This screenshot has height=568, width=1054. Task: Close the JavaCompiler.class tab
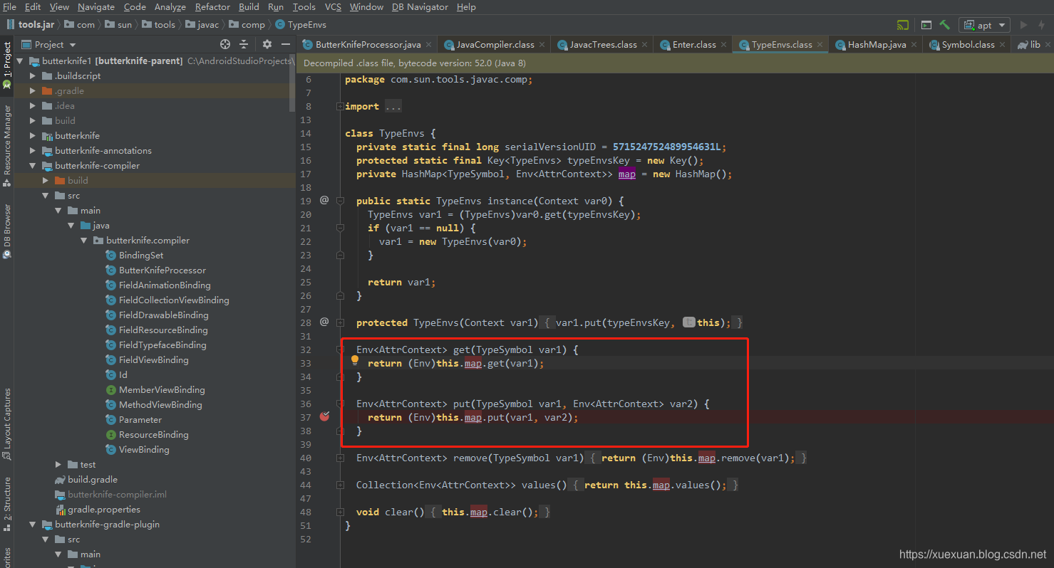[542, 44]
